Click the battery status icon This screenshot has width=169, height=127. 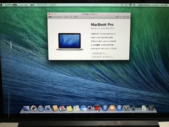(166, 5)
